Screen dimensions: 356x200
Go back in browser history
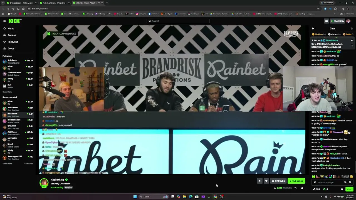pyautogui.click(x=3, y=9)
